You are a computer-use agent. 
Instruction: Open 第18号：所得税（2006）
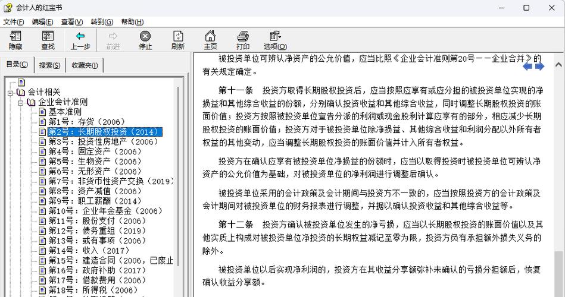(x=93, y=290)
